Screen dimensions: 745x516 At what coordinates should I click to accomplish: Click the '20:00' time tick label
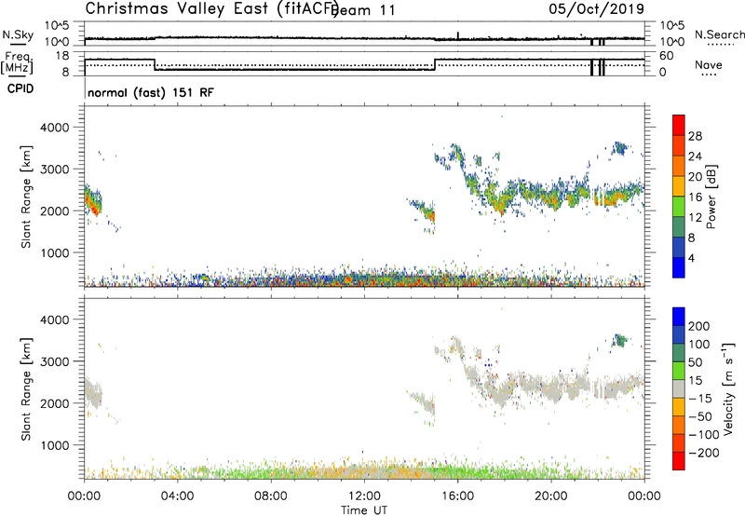click(x=551, y=496)
